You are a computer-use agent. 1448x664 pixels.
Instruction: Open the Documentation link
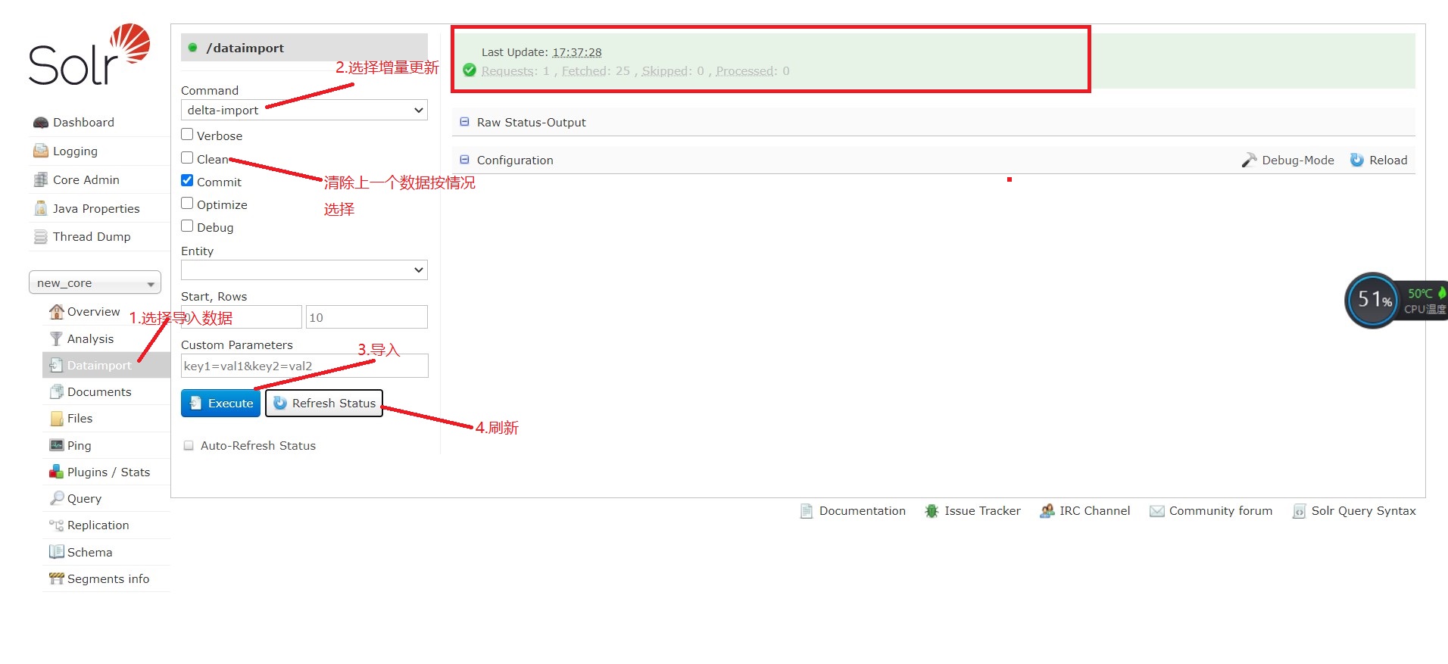tap(863, 511)
